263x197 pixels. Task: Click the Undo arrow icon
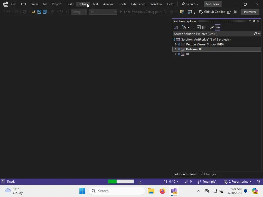tap(53, 12)
